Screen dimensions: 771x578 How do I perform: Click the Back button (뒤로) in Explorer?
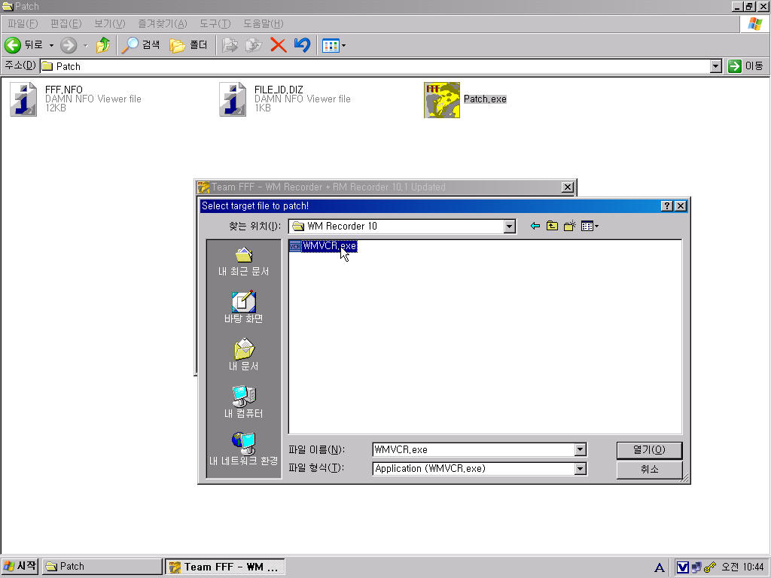[x=24, y=45]
